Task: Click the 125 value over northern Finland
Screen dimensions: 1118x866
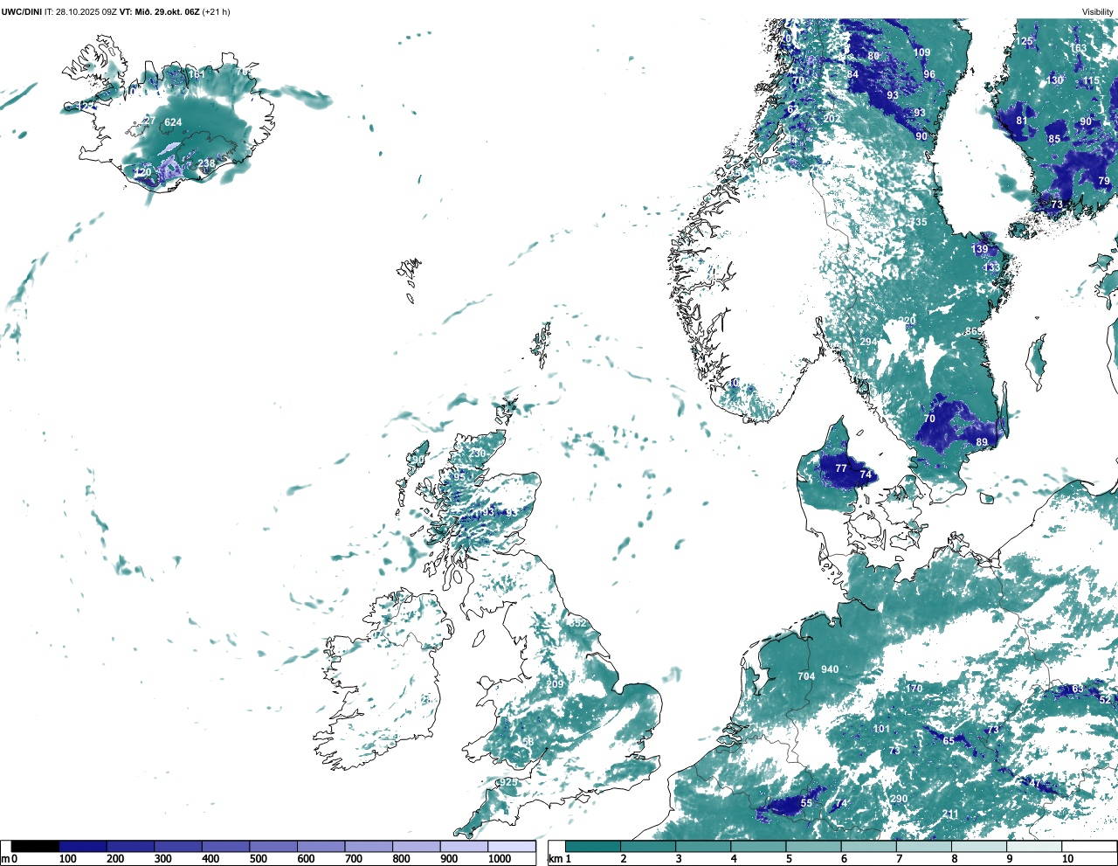Action: [x=1025, y=41]
